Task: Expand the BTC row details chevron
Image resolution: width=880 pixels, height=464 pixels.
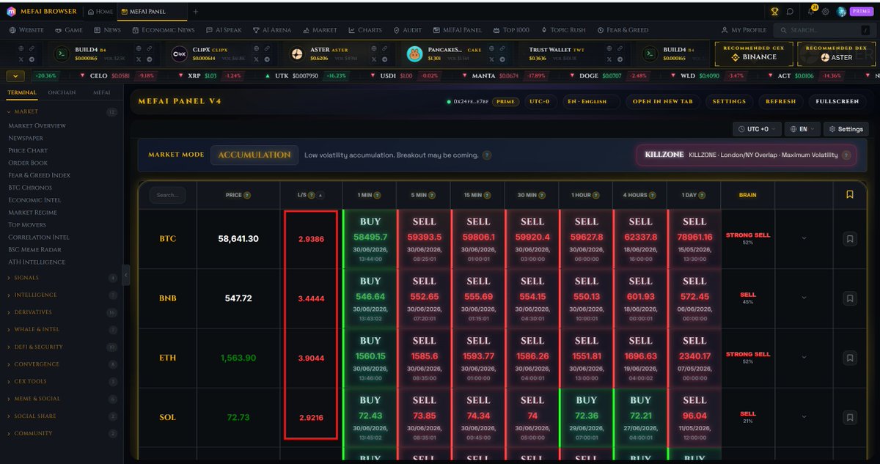Action: [804, 239]
